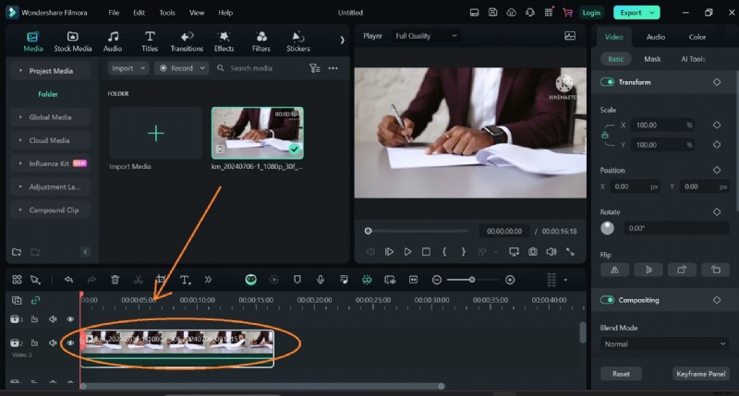Click the Stop button in player
Image resolution: width=739 pixels, height=396 pixels.
pyautogui.click(x=426, y=252)
